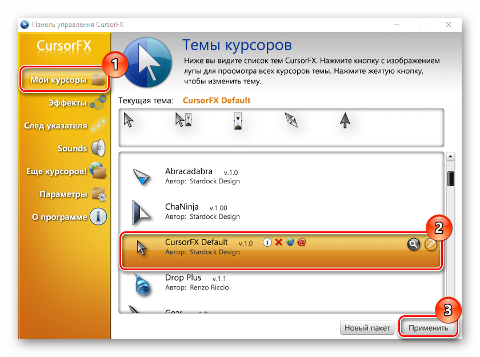Click the yellow pencil edit theme icon
Viewport: 480px width, 357px height.
(x=430, y=244)
